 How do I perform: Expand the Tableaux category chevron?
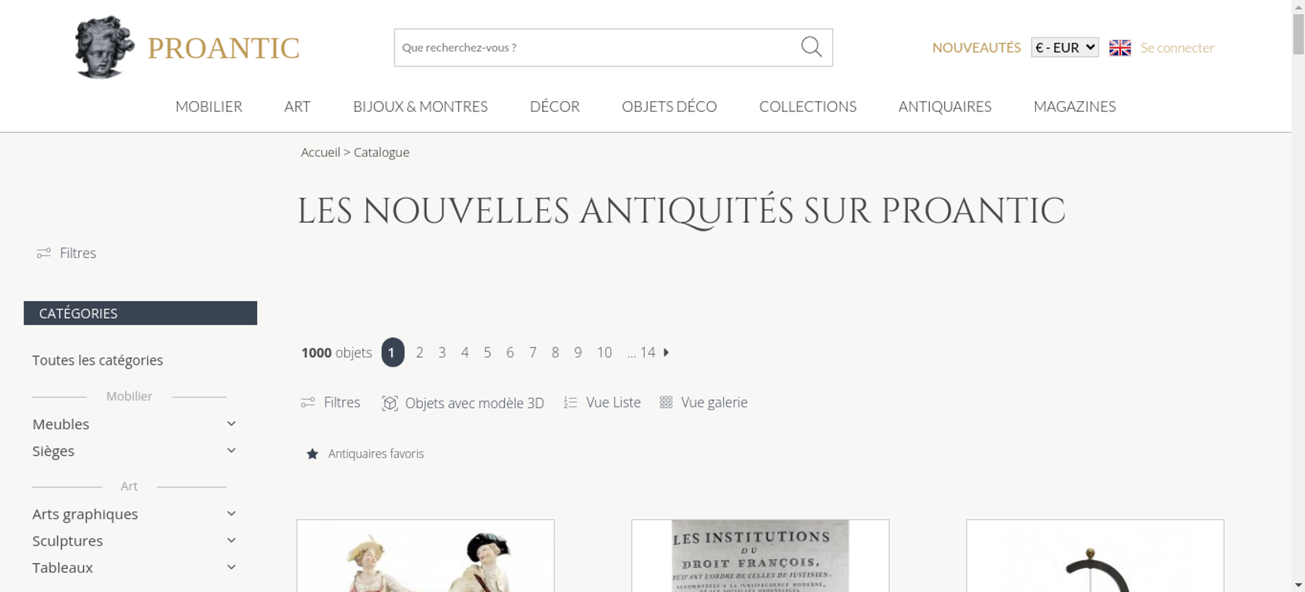pyautogui.click(x=231, y=567)
